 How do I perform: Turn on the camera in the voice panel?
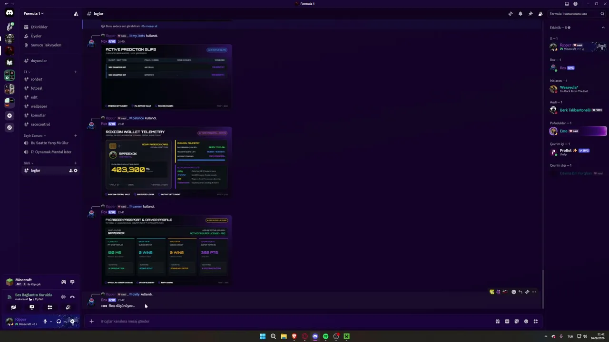point(14,307)
